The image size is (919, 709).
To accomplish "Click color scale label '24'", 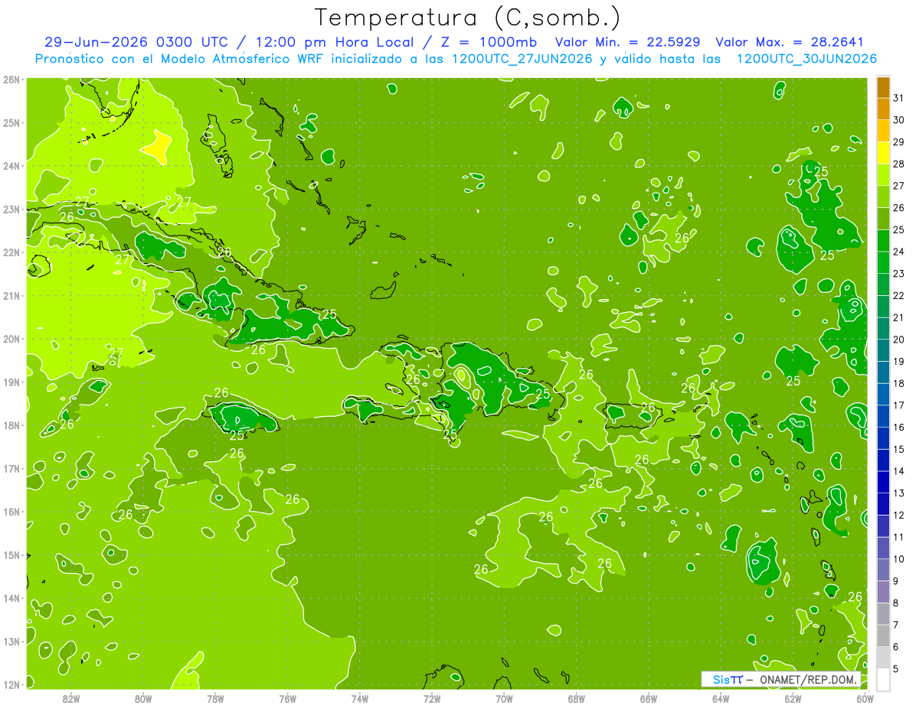I will point(899,252).
